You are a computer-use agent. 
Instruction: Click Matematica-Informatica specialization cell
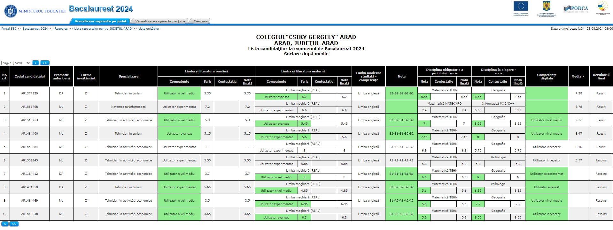click(x=128, y=107)
